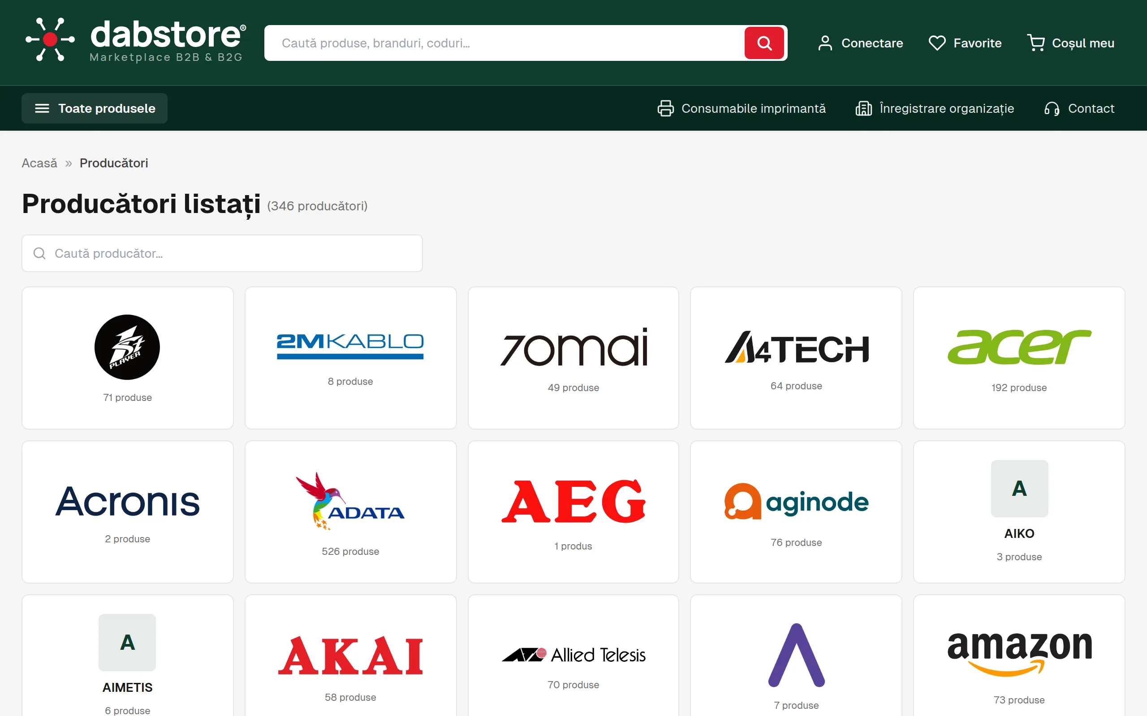Click the 6 produse label under AIMETIS
The height and width of the screenshot is (716, 1147).
tap(128, 710)
